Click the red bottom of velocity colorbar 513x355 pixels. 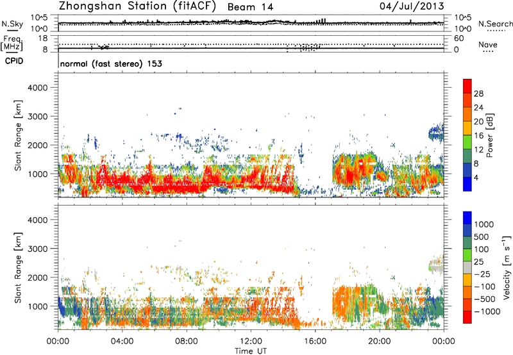pos(467,317)
